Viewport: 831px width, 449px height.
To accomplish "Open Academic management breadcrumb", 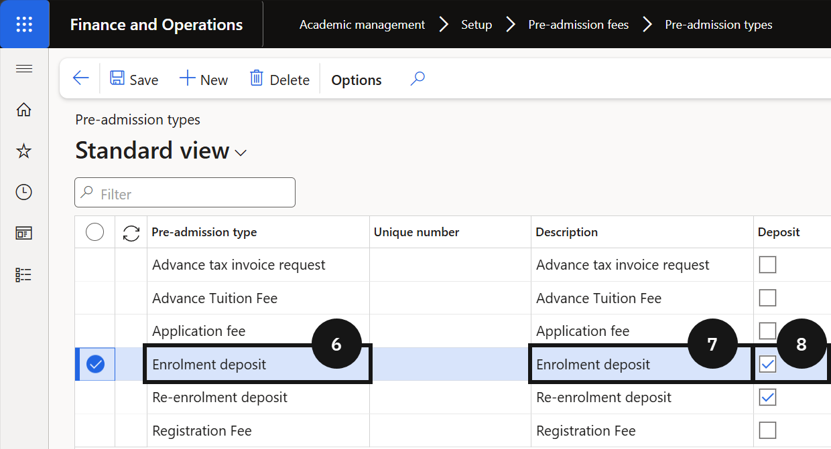I will [362, 25].
